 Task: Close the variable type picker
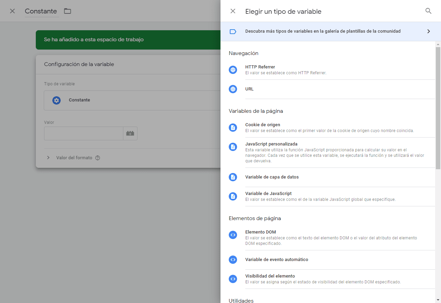click(233, 11)
